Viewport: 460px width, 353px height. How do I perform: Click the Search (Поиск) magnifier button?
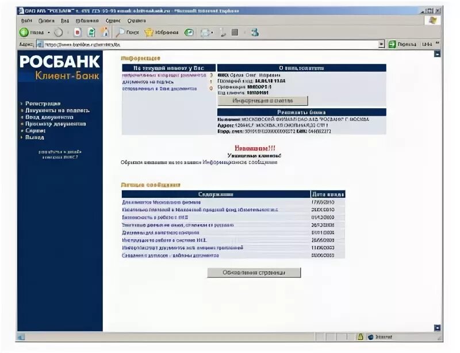(x=127, y=32)
